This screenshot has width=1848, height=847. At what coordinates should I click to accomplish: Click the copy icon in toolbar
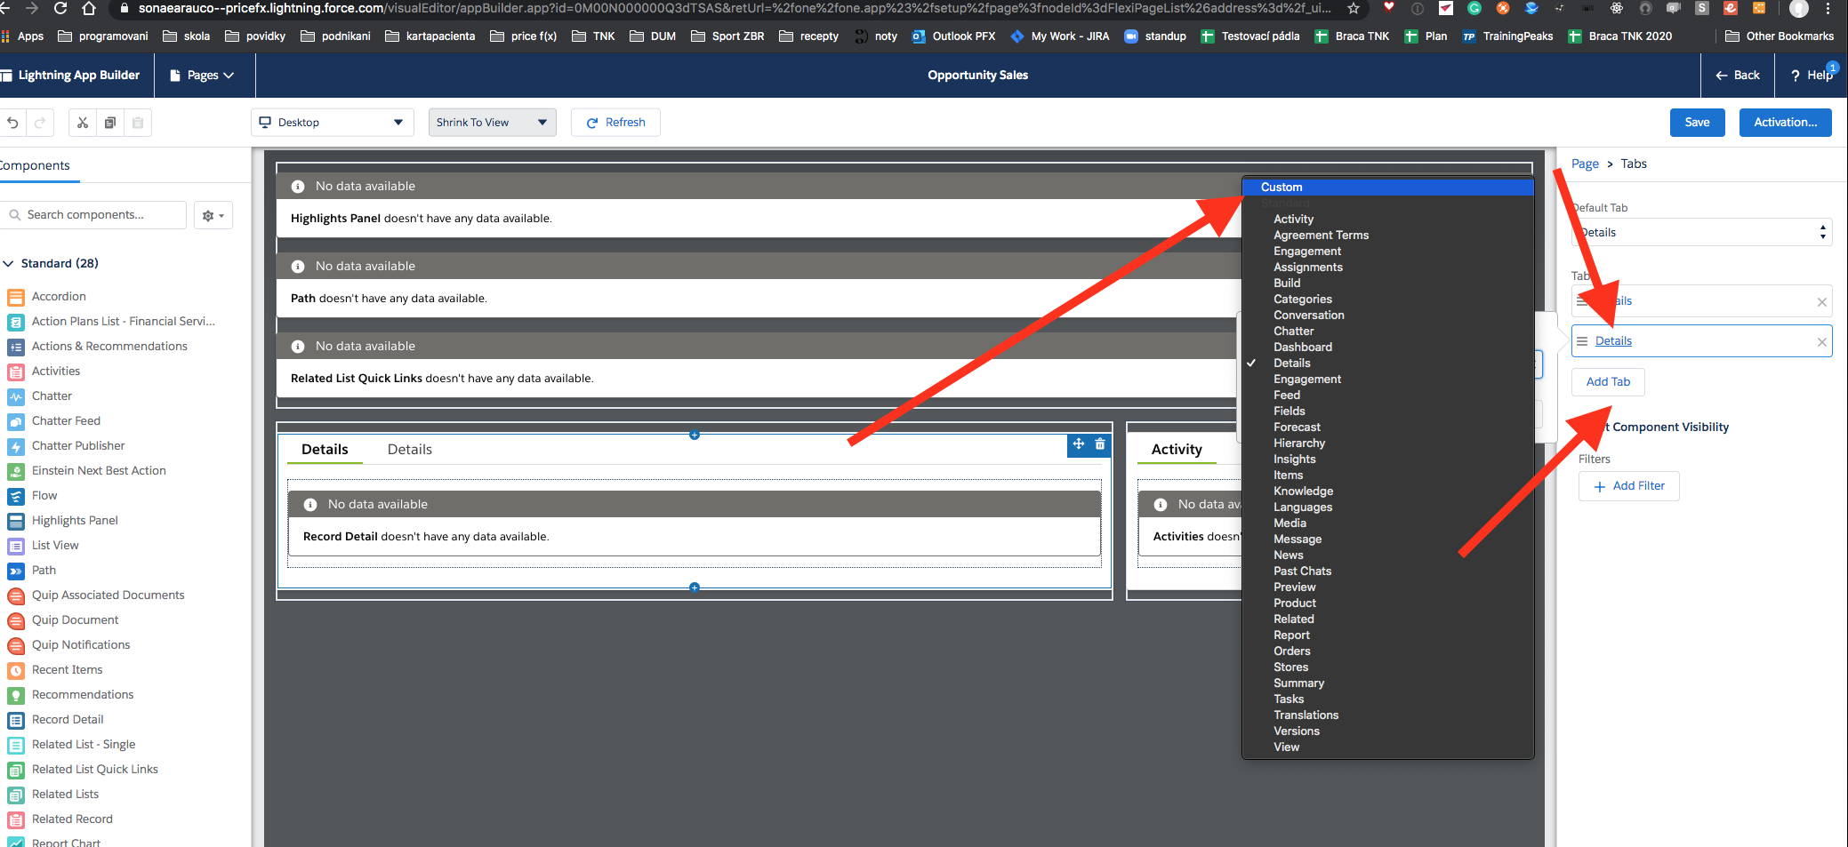110,123
